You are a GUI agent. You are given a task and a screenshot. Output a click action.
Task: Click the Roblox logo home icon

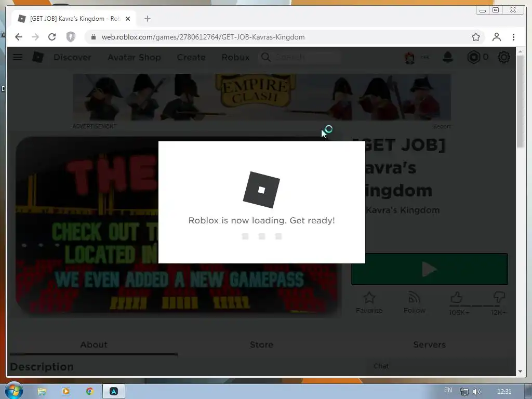(x=37, y=57)
